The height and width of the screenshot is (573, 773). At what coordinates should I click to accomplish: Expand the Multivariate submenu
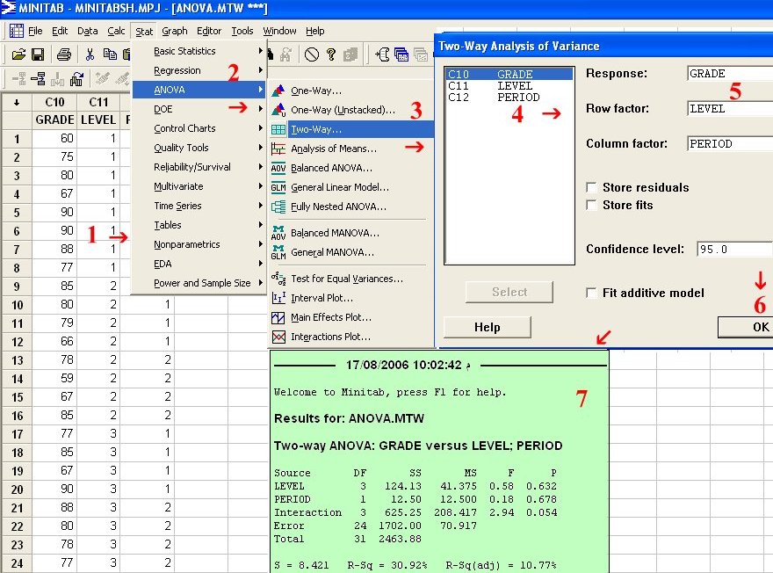coord(199,186)
